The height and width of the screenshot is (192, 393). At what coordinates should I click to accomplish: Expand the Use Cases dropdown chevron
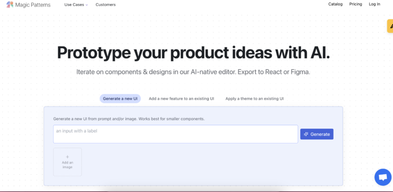[x=86, y=5]
